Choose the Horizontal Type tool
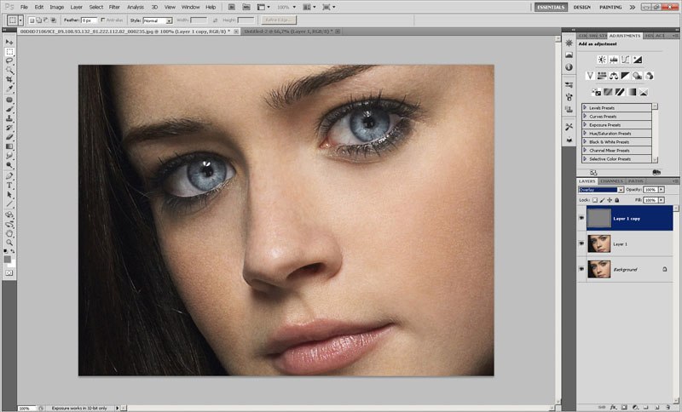The width and height of the screenshot is (682, 412). tap(9, 184)
